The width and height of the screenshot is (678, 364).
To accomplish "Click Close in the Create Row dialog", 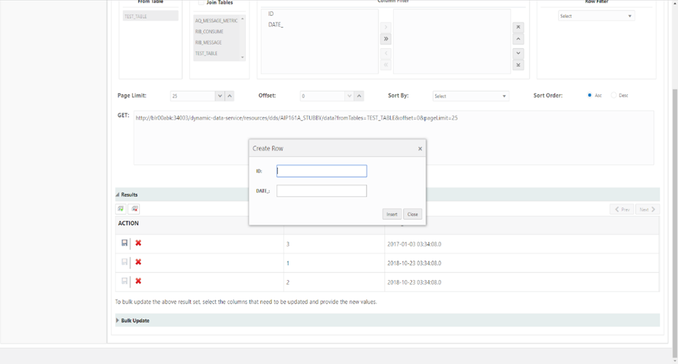I will 412,214.
